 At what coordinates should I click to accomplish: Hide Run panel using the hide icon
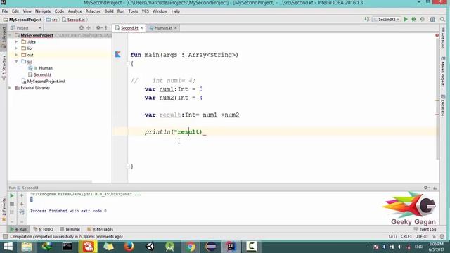coord(435,188)
